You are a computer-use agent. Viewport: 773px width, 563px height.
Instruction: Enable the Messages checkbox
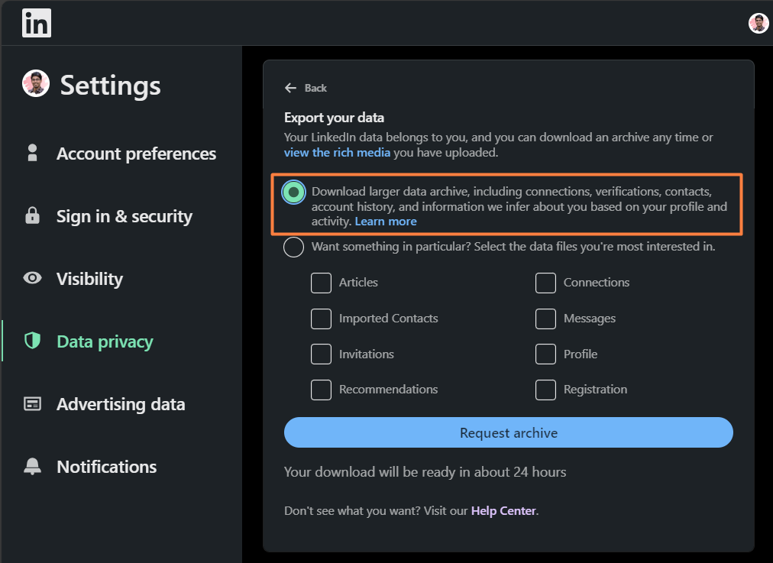[x=545, y=319]
